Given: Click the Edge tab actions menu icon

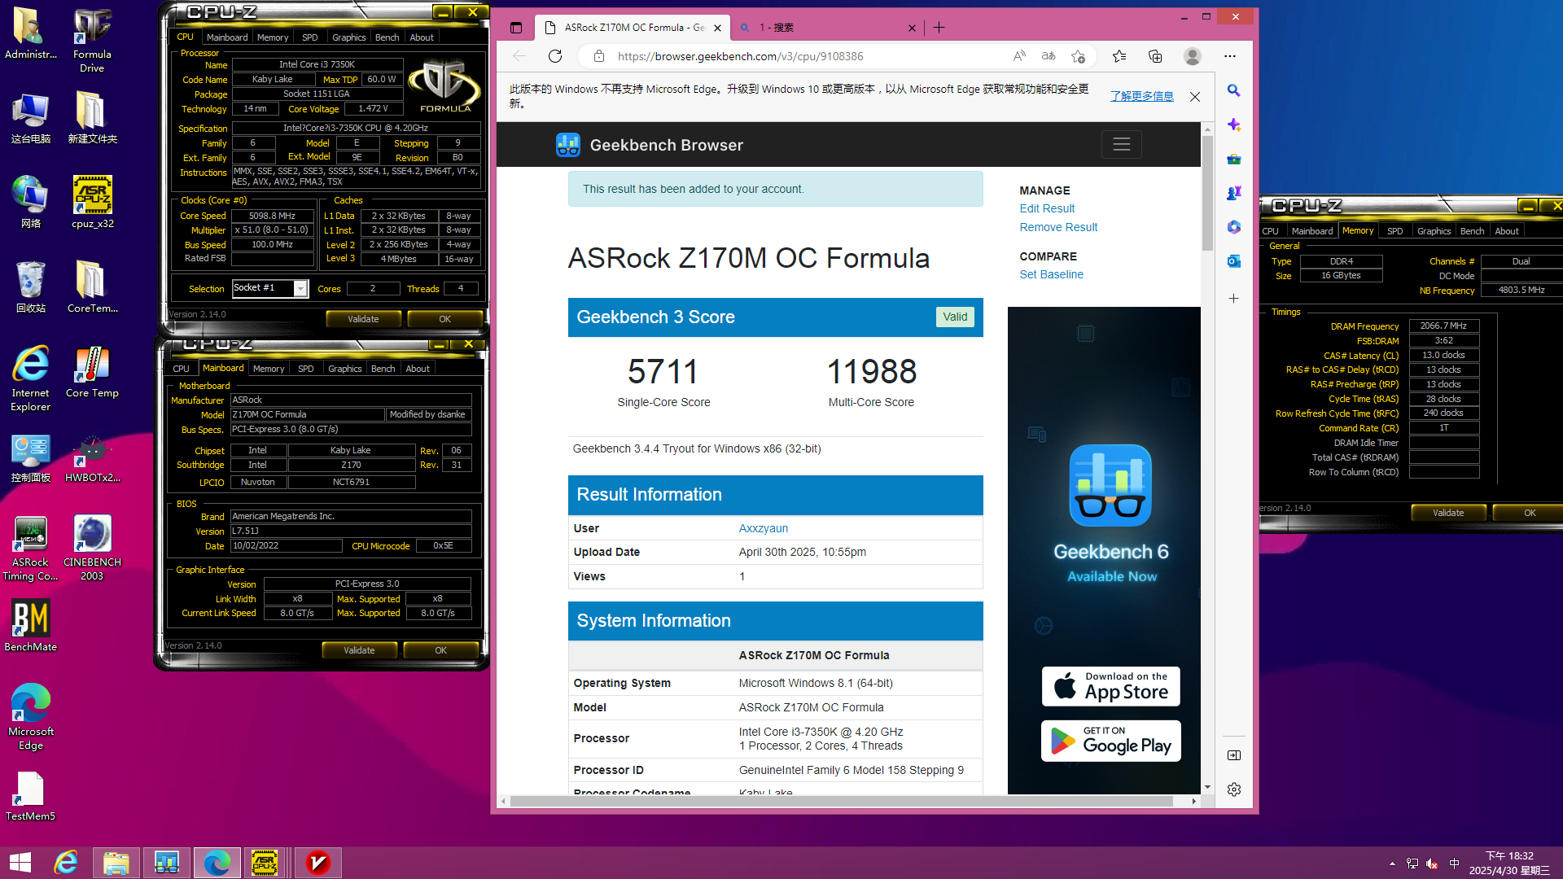Looking at the screenshot, I should [516, 28].
